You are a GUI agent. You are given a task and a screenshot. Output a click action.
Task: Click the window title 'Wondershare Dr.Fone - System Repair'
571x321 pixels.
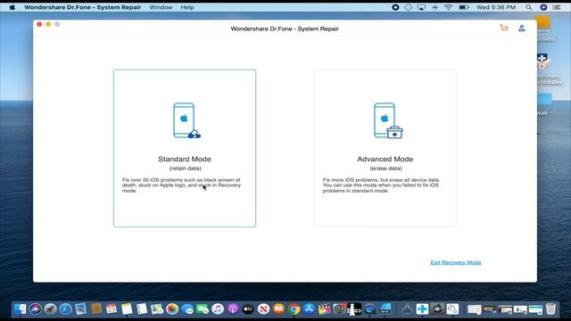[285, 29]
